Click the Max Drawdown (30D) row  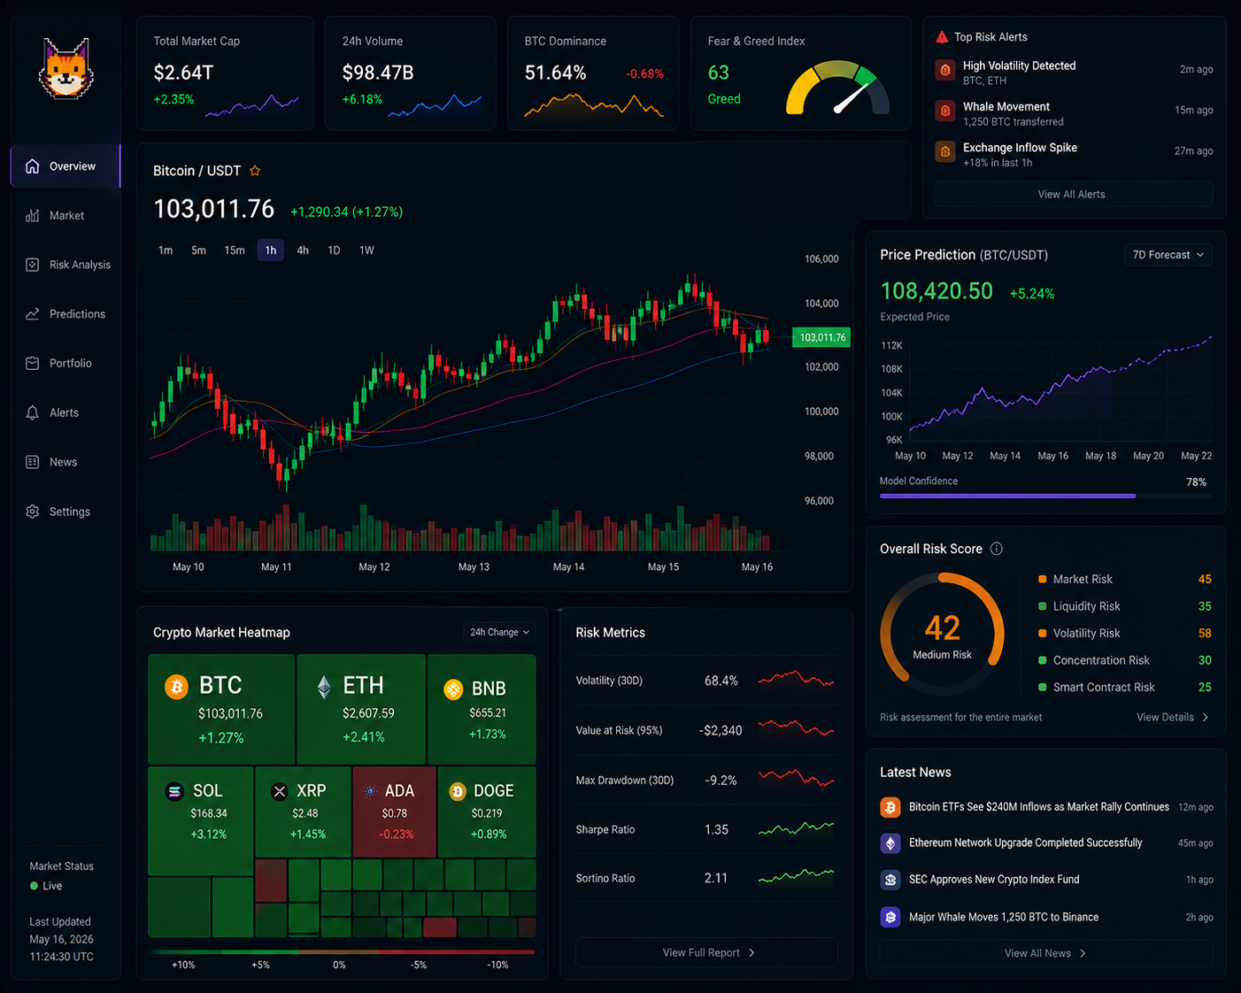(x=705, y=781)
